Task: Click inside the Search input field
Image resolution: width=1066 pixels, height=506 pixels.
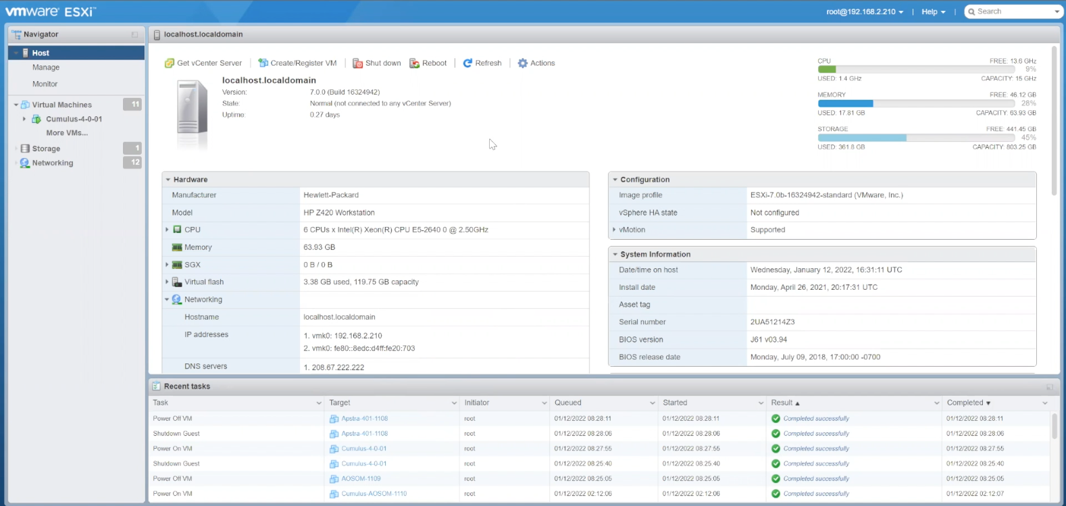Action: click(1013, 11)
